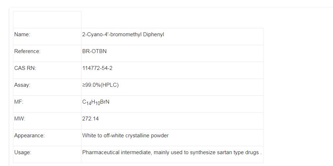Click the "Assay:" row label

click(x=22, y=85)
